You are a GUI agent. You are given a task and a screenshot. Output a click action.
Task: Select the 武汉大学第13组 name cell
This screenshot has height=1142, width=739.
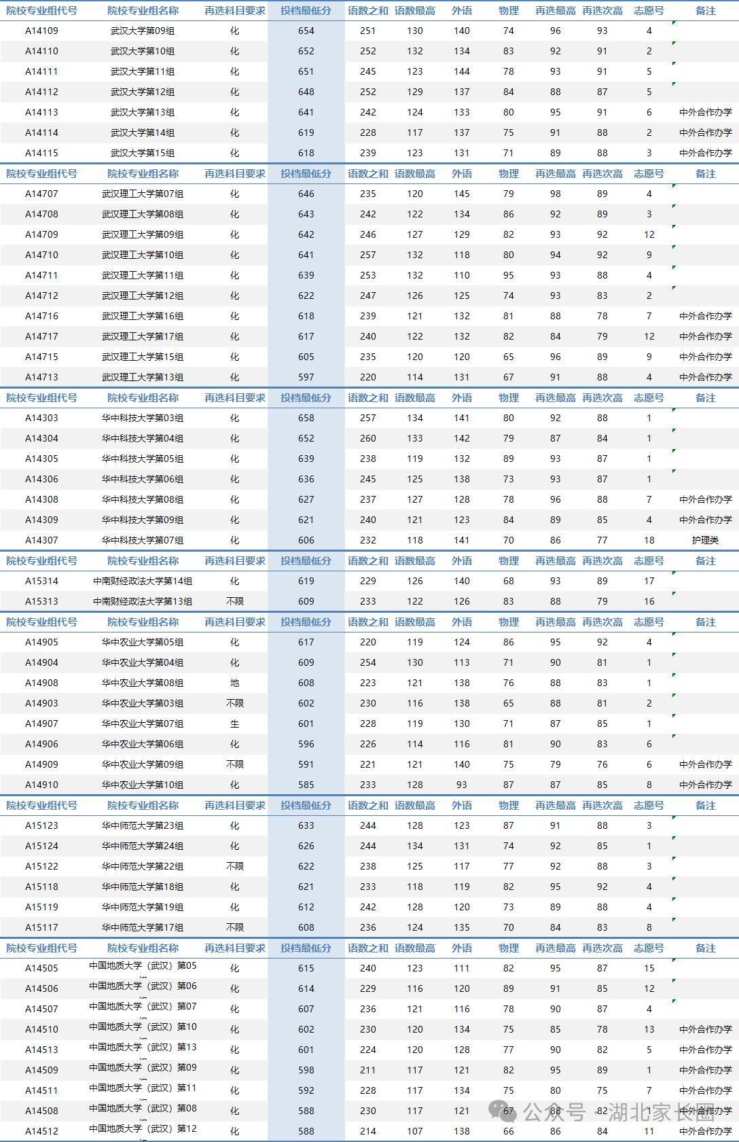tap(143, 112)
